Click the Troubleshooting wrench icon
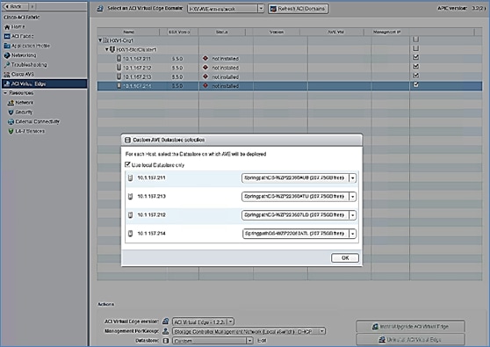 coord(7,65)
